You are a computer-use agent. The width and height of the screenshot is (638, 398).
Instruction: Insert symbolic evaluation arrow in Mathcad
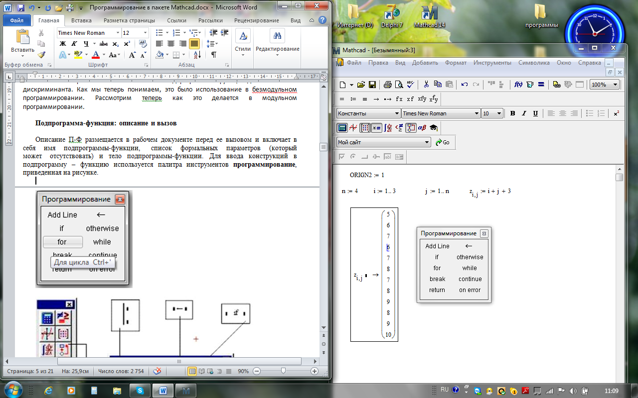(376, 99)
